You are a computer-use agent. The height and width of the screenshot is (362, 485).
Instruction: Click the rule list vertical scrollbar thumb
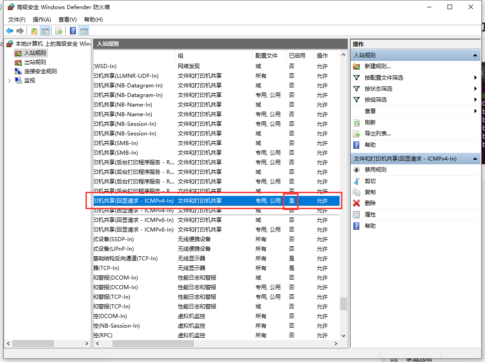(x=343, y=304)
